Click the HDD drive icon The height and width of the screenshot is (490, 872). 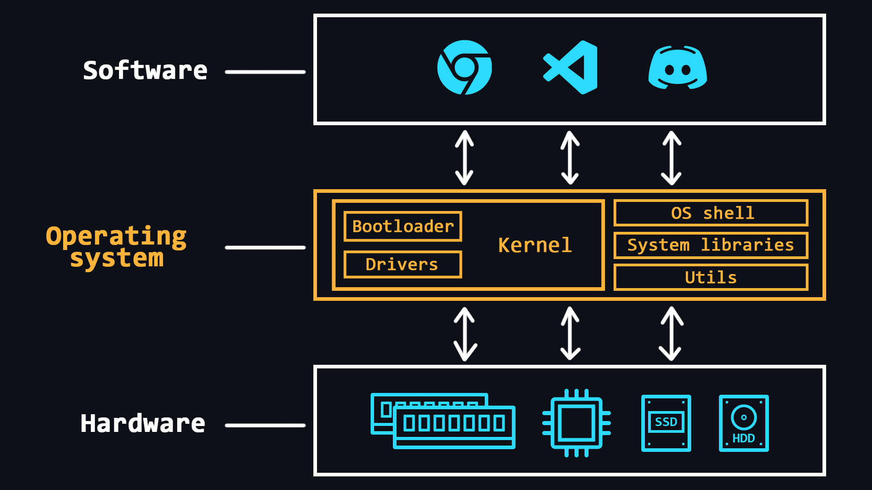pos(743,423)
